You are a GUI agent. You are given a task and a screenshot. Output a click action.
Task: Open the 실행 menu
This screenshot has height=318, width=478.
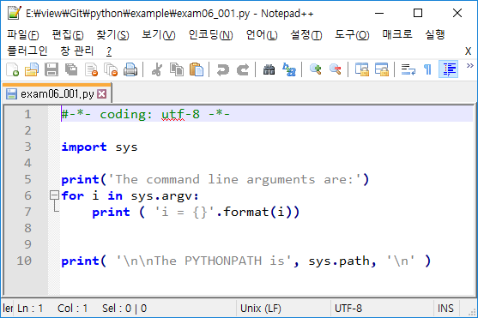[x=435, y=34]
